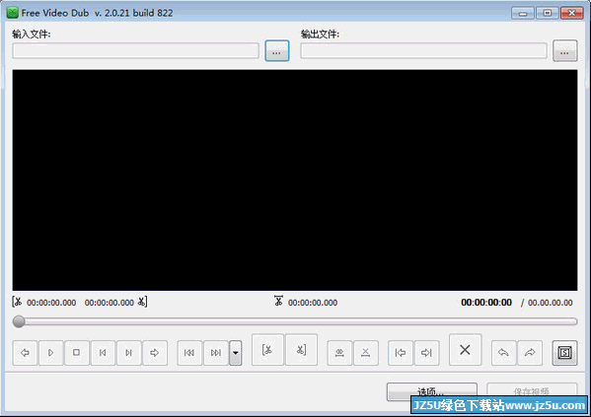Click the Free Video Dub green app icon
This screenshot has width=591, height=417.
[13, 13]
